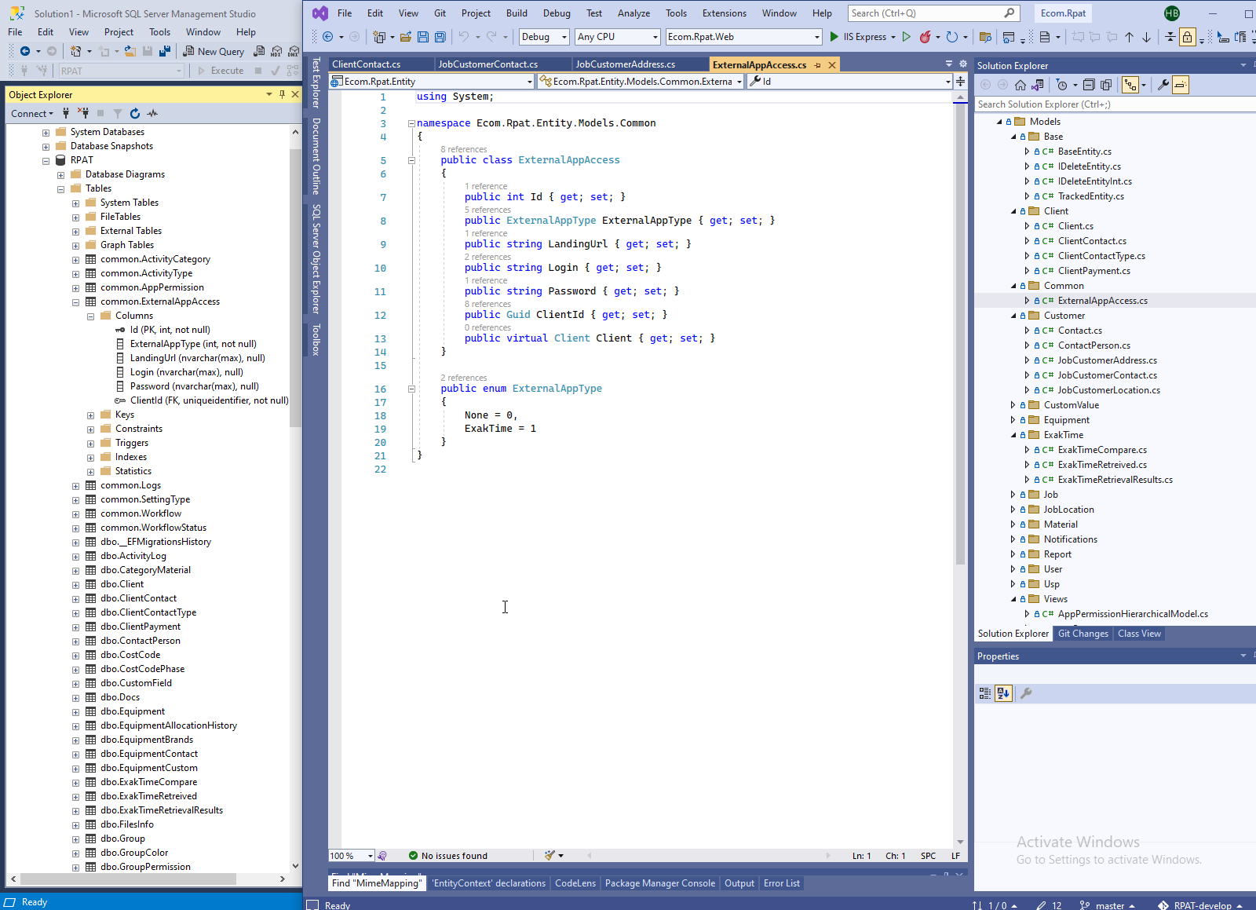Open Any CPU platform dropdown
Viewport: 1256px width, 910px height.
(618, 37)
